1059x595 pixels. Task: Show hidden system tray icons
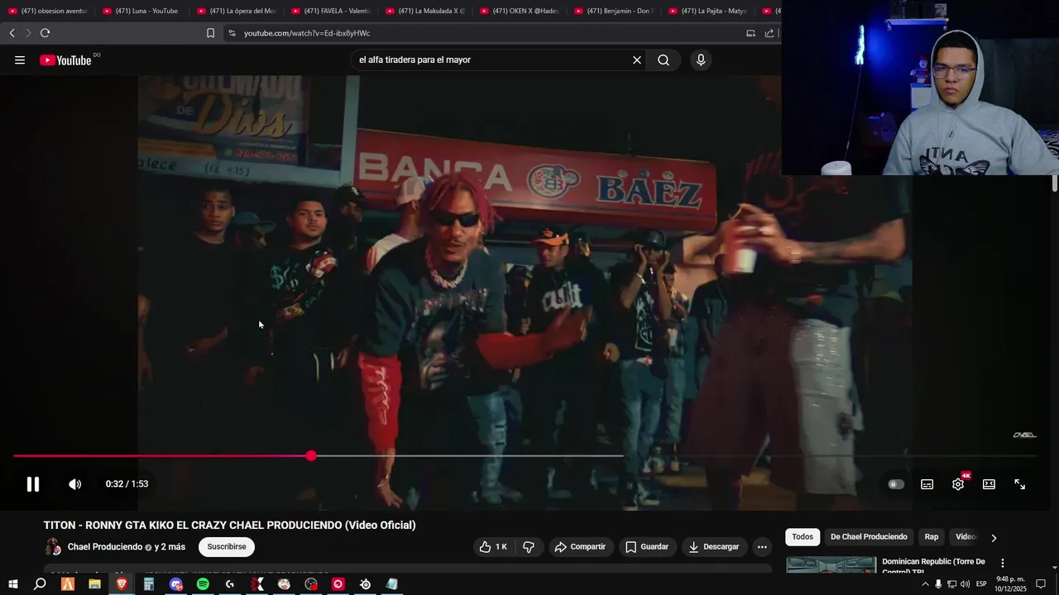click(925, 584)
